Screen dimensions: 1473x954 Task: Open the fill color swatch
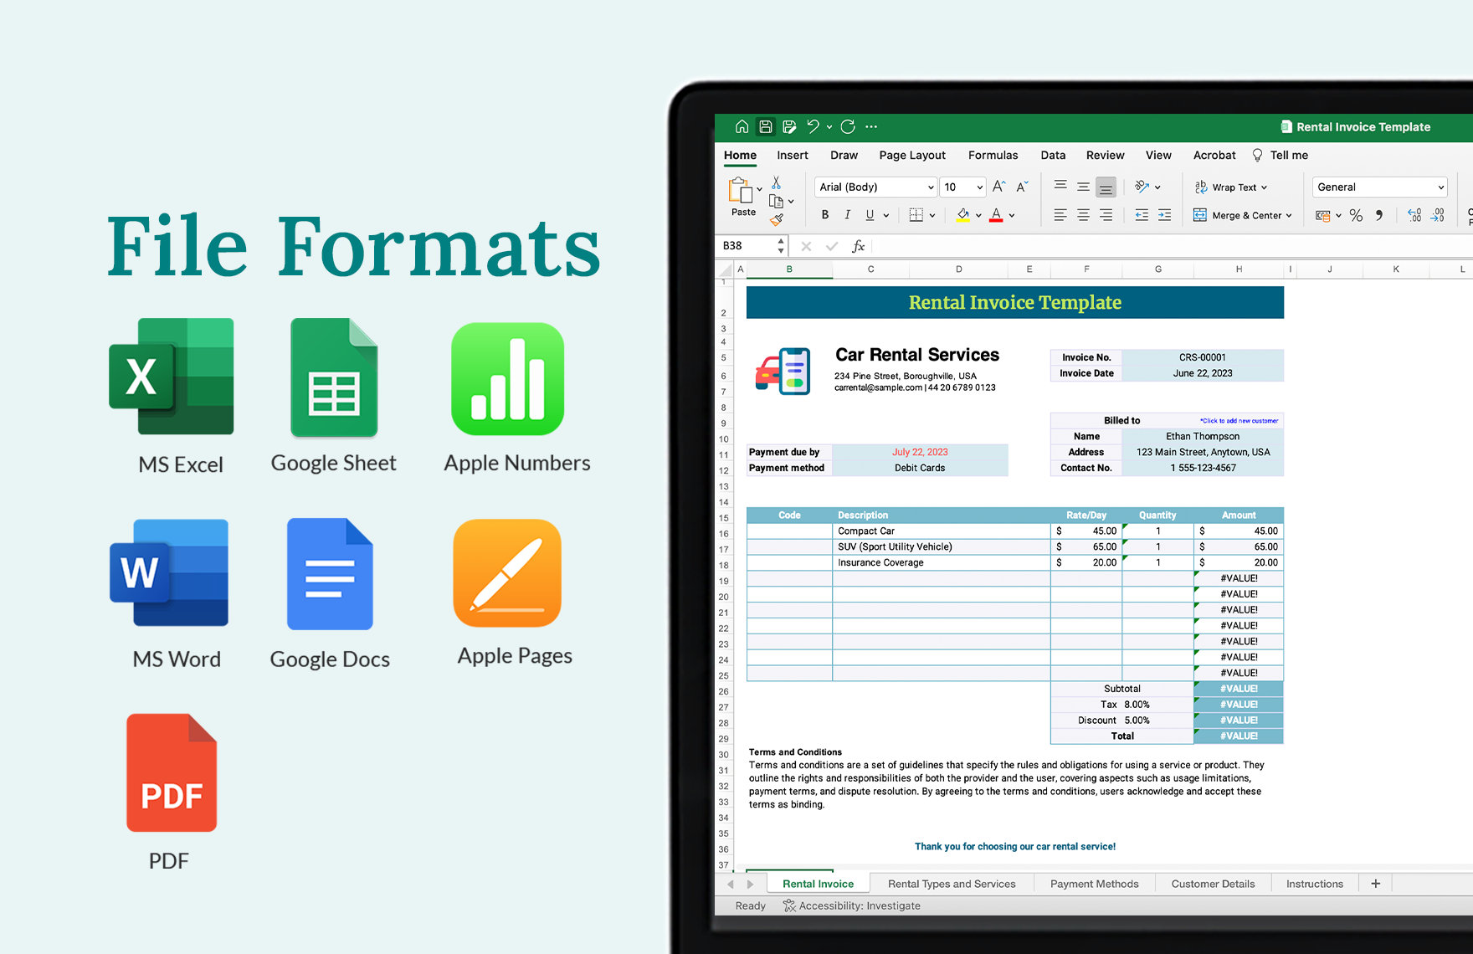[x=964, y=215]
